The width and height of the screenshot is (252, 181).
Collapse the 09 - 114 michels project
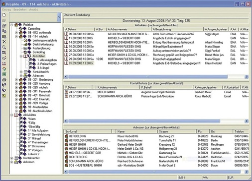tap(16, 37)
